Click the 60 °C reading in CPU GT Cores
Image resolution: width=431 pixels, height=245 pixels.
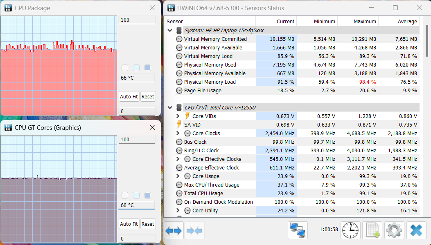(136, 205)
